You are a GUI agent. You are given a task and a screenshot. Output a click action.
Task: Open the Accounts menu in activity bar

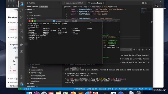(x=22, y=77)
